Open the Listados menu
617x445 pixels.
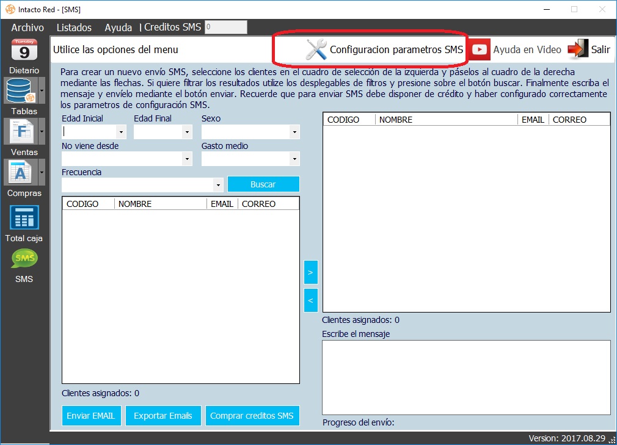74,27
